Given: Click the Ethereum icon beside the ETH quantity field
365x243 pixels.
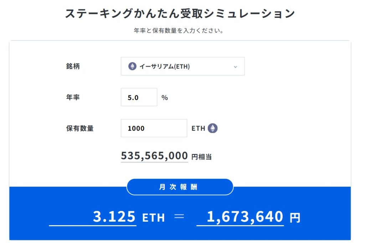Looking at the screenshot, I should click(x=212, y=128).
